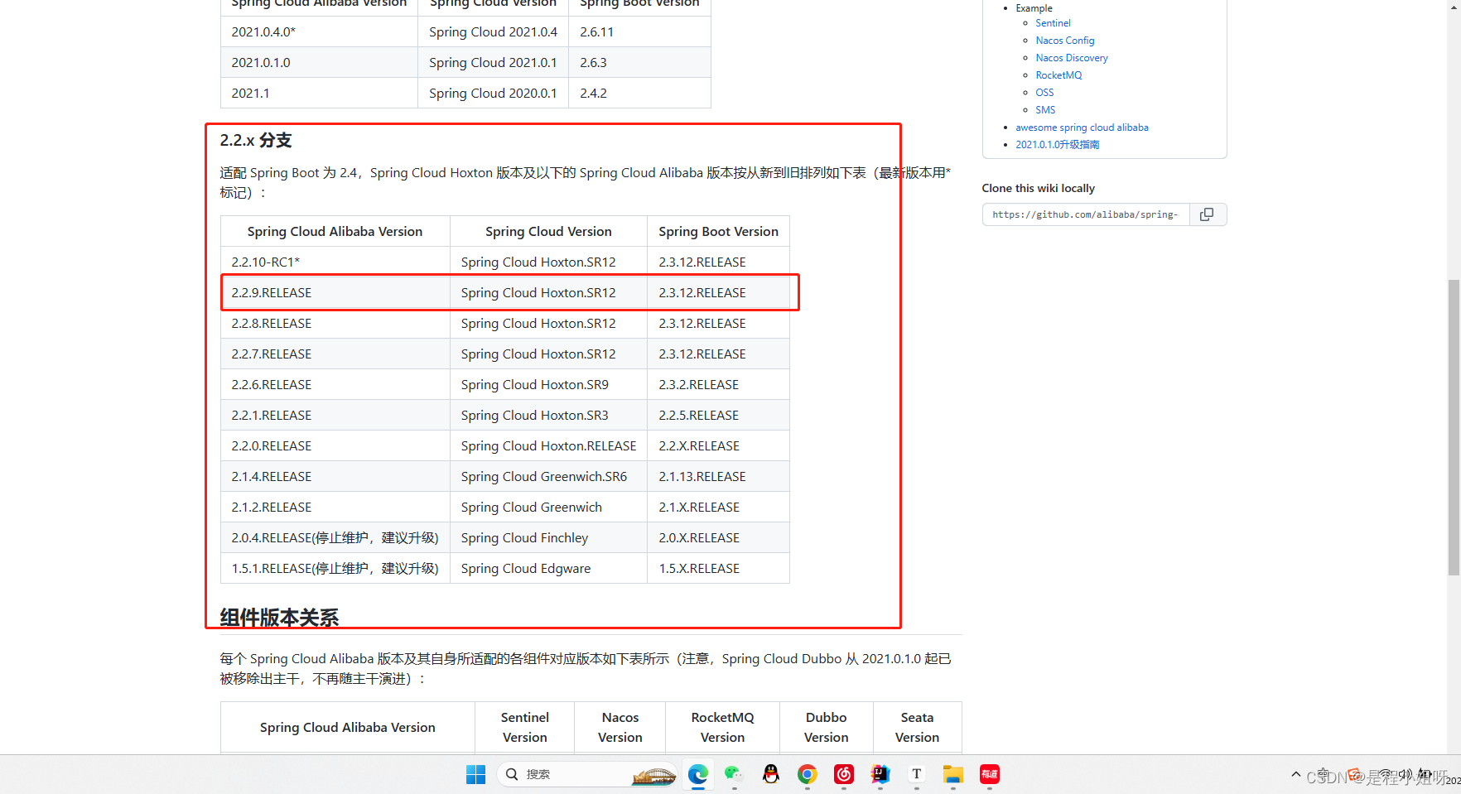Screen dimensions: 1461x794
Task: Click the 2.2.5.RELEASE Boot version
Action: point(718,416)
